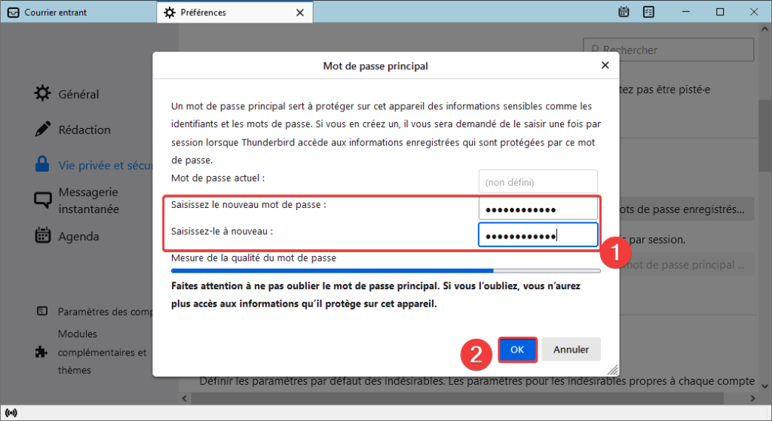Click the Annuler button

571,349
